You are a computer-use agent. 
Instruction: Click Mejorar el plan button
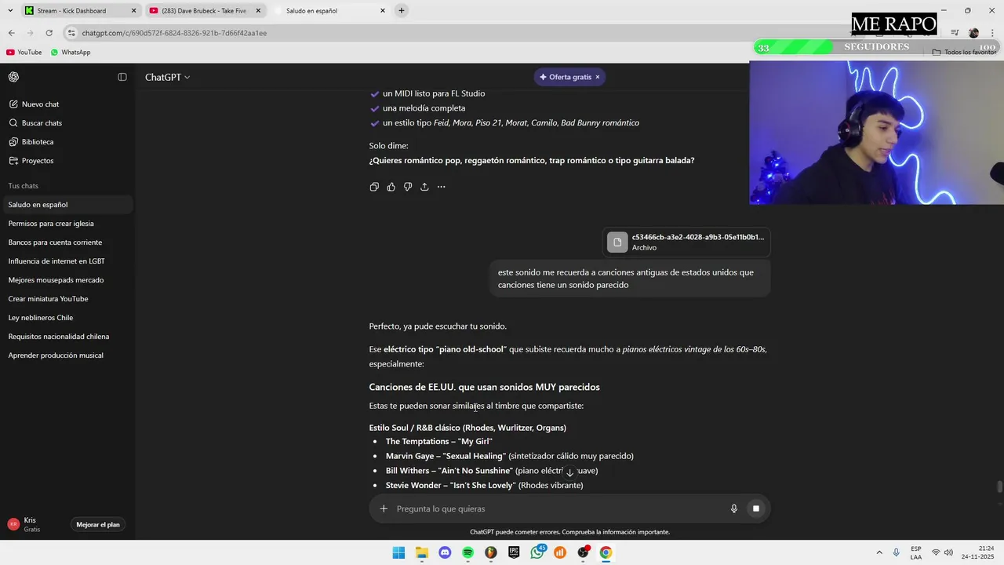(98, 524)
